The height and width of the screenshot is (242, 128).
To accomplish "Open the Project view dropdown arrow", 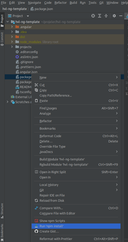I will (x=28, y=16).
